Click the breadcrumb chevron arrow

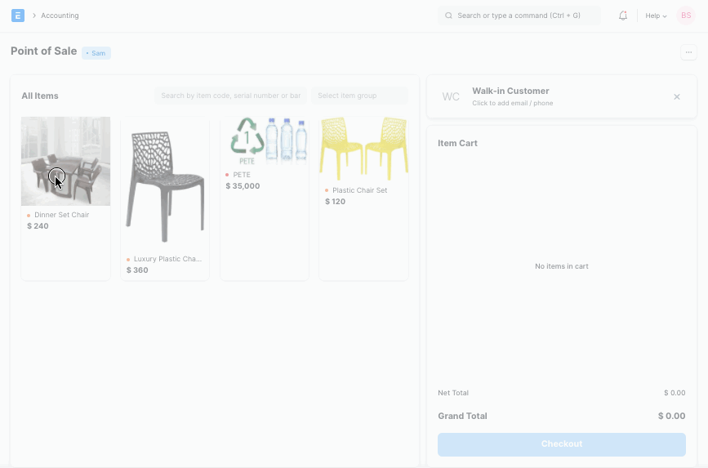[33, 16]
